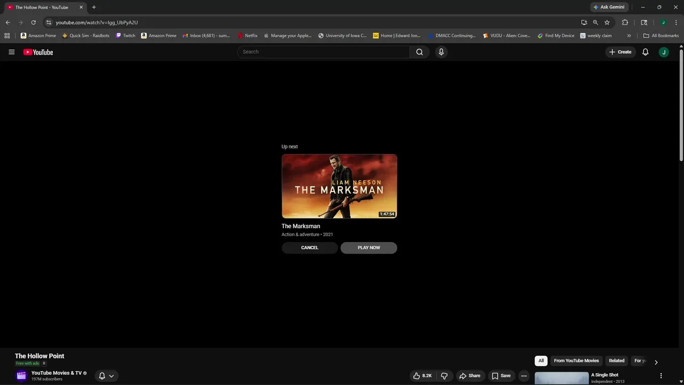The image size is (684, 385).
Task: Select the partially visible For you chip
Action: click(x=640, y=361)
